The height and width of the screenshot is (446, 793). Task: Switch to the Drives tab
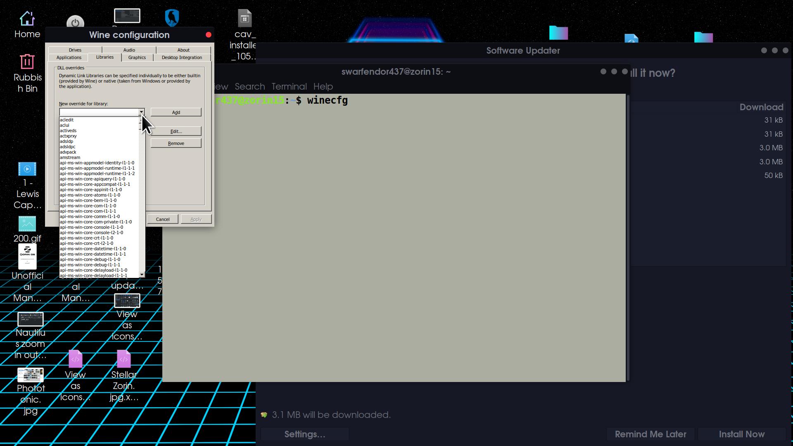coord(75,50)
